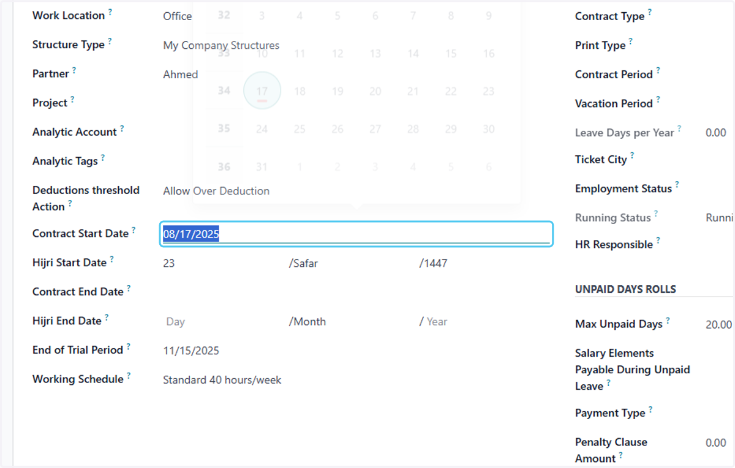Viewport: 735px width, 468px height.
Task: Choose day 23 in the calendar
Action: (x=488, y=91)
